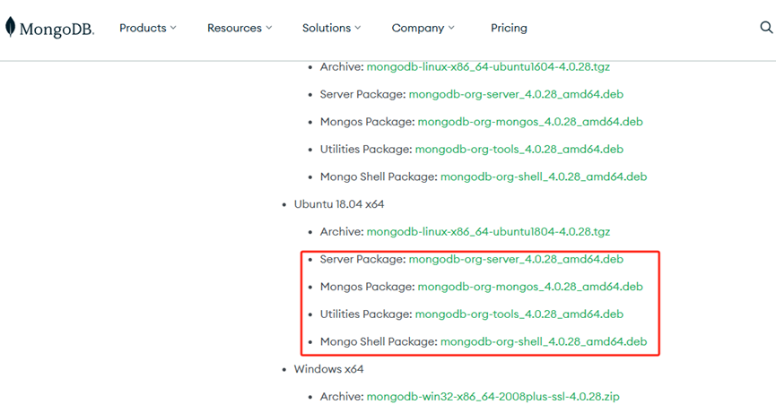This screenshot has width=776, height=413.
Task: Expand the Resources chevron
Action: coord(269,28)
